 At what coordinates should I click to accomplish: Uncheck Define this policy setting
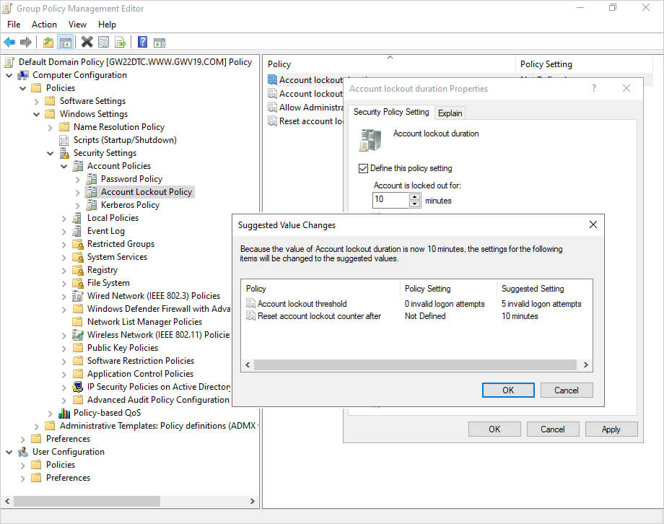(363, 168)
